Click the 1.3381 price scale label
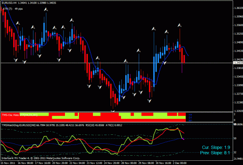 pyautogui.click(x=239, y=68)
